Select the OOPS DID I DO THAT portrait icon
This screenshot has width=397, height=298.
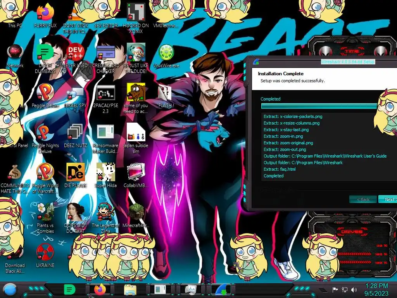point(75,218)
